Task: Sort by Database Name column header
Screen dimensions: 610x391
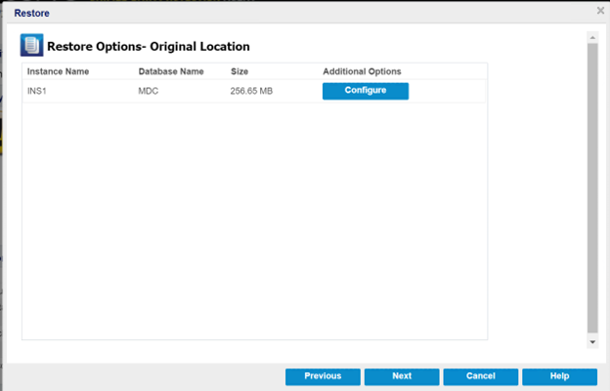Action: point(171,71)
